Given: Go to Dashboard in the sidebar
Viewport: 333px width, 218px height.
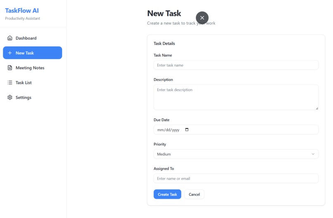Looking at the screenshot, I should point(33,38).
